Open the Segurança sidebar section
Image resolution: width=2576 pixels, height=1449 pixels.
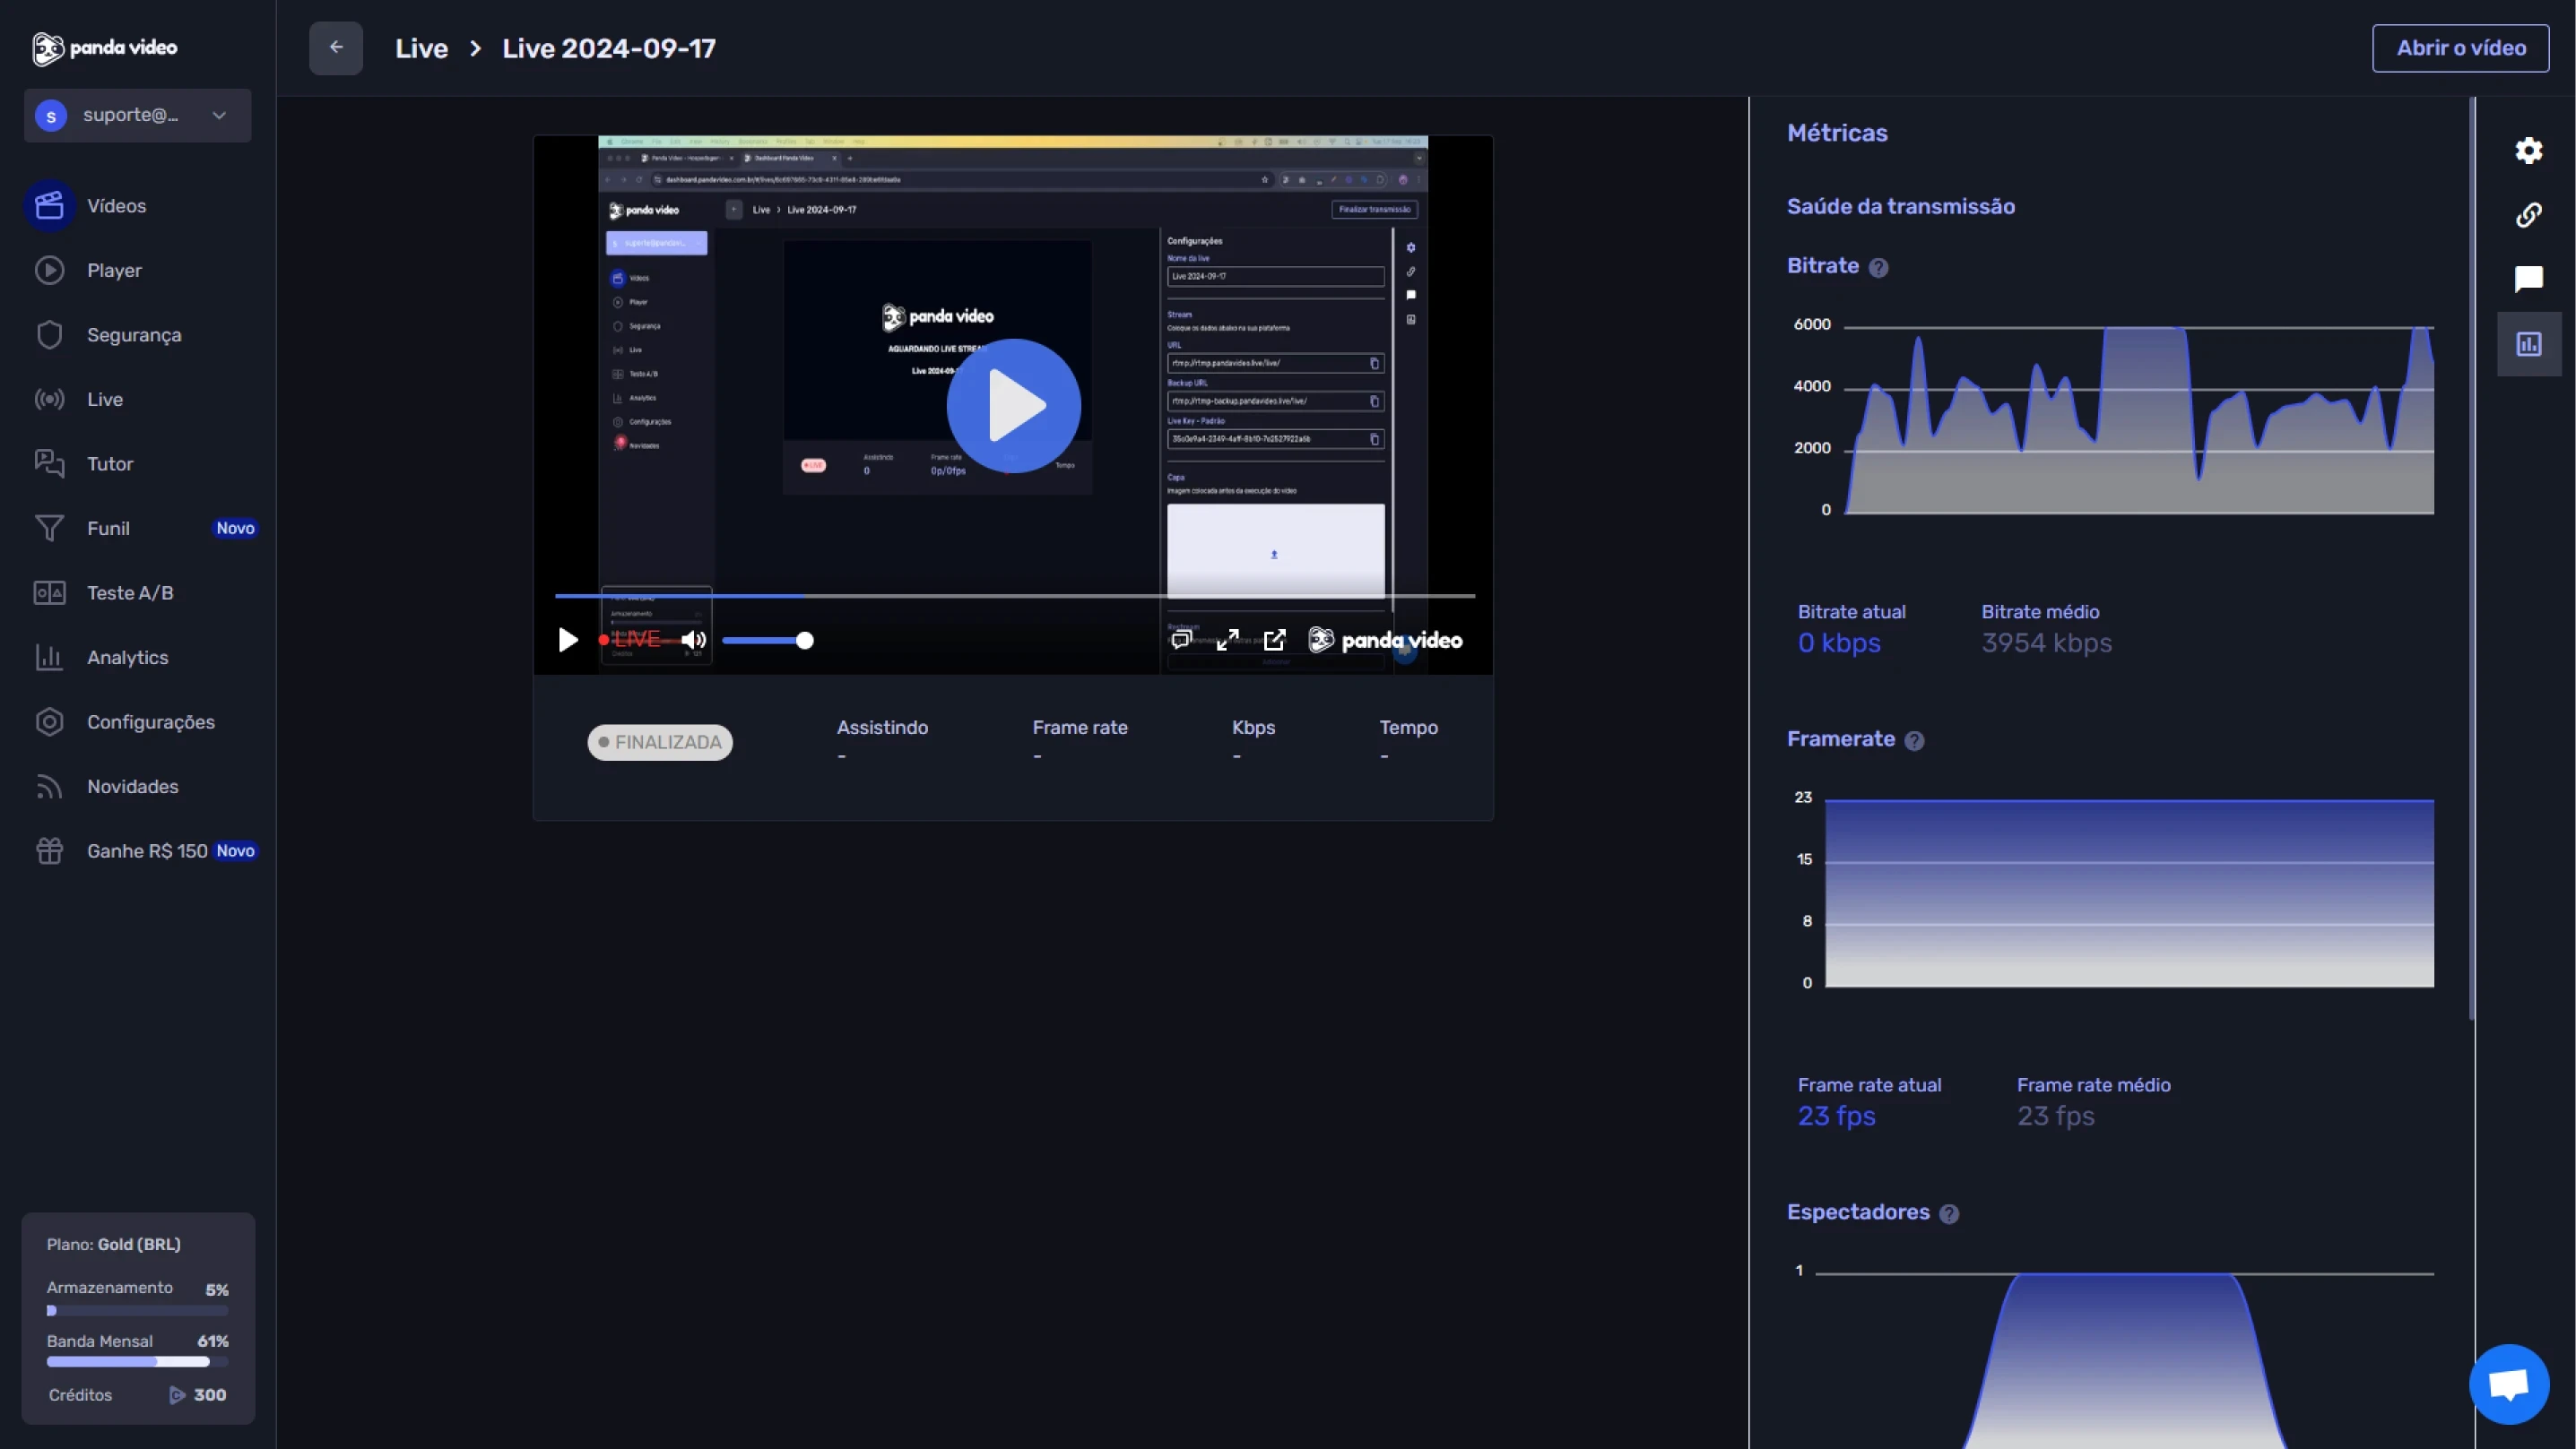click(134, 335)
